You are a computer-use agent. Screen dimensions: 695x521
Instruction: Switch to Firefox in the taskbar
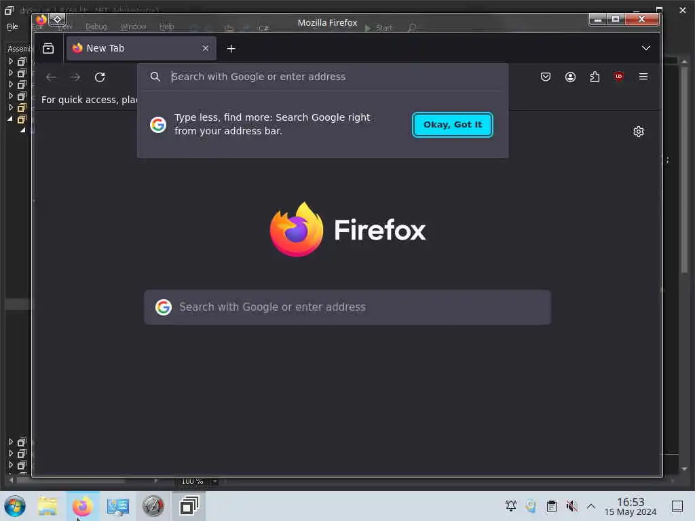(83, 506)
